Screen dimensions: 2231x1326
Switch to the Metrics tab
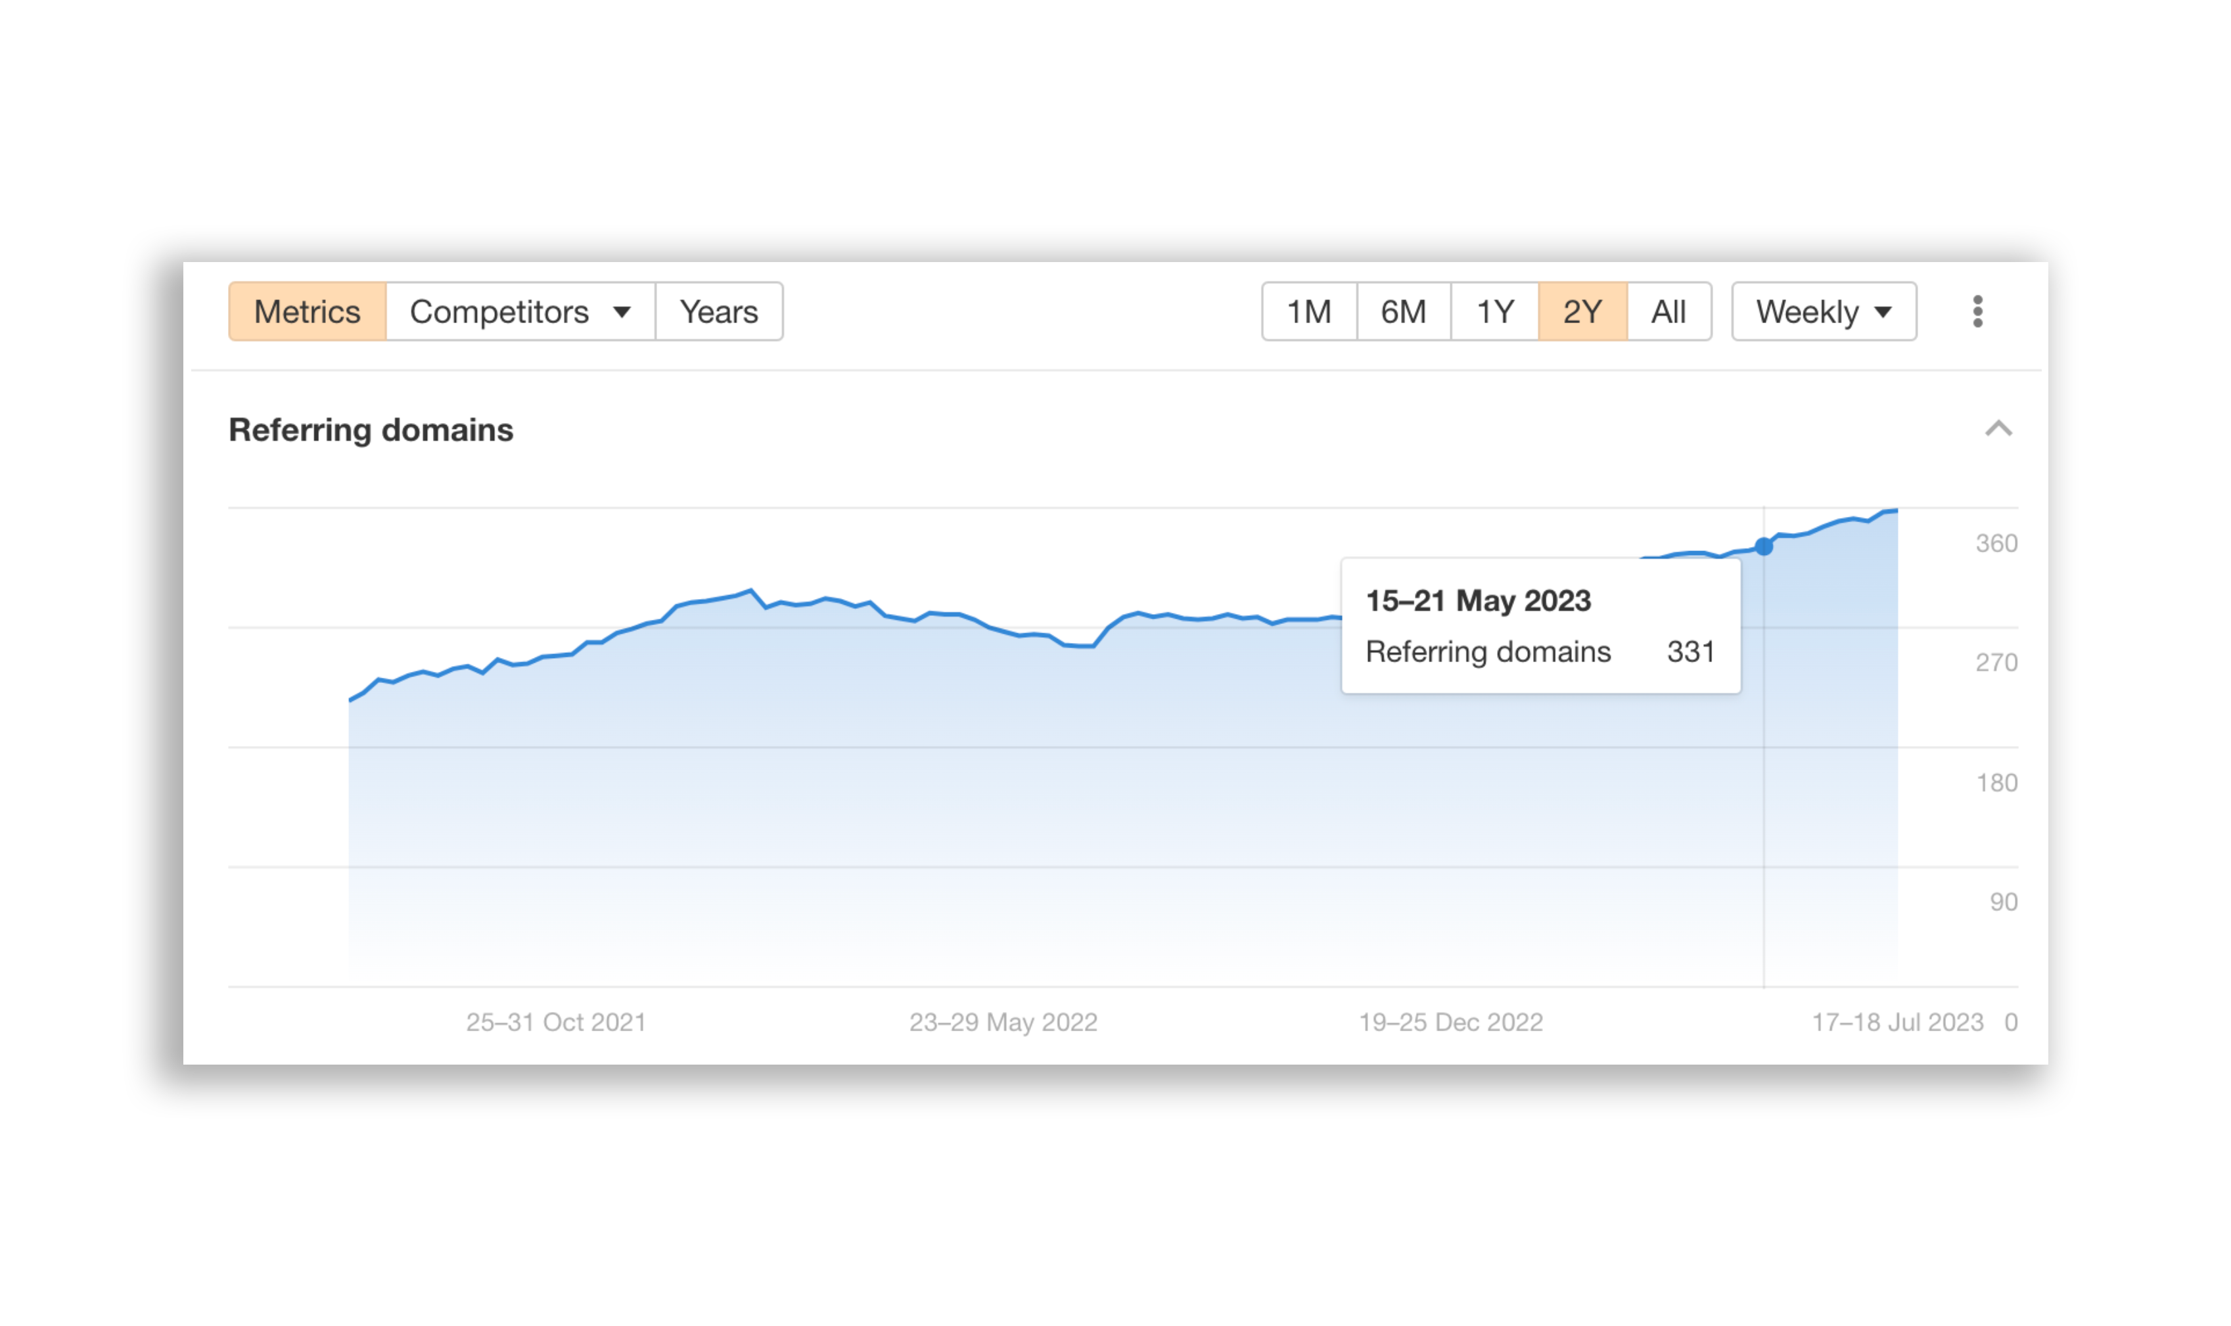point(307,311)
